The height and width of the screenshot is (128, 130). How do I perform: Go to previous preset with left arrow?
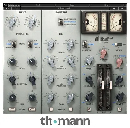click(x=114, y=8)
